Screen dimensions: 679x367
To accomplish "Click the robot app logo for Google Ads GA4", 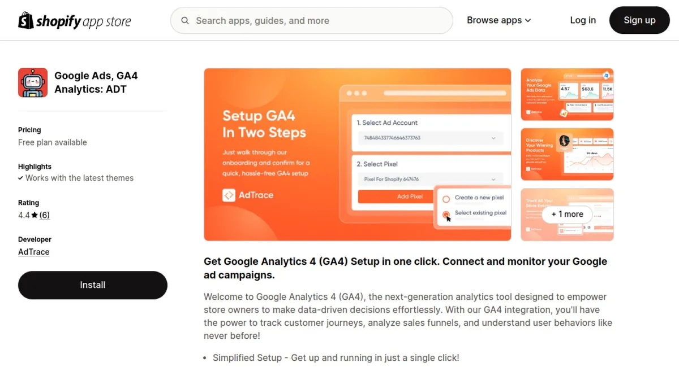I will coord(32,82).
